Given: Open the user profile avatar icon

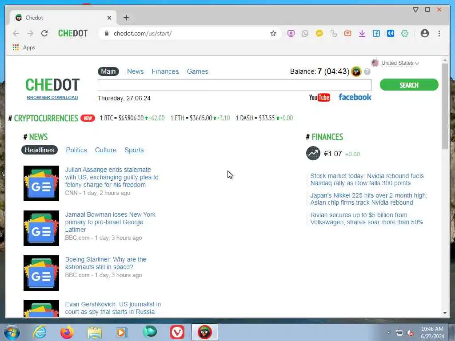Looking at the screenshot, I should click(424, 33).
